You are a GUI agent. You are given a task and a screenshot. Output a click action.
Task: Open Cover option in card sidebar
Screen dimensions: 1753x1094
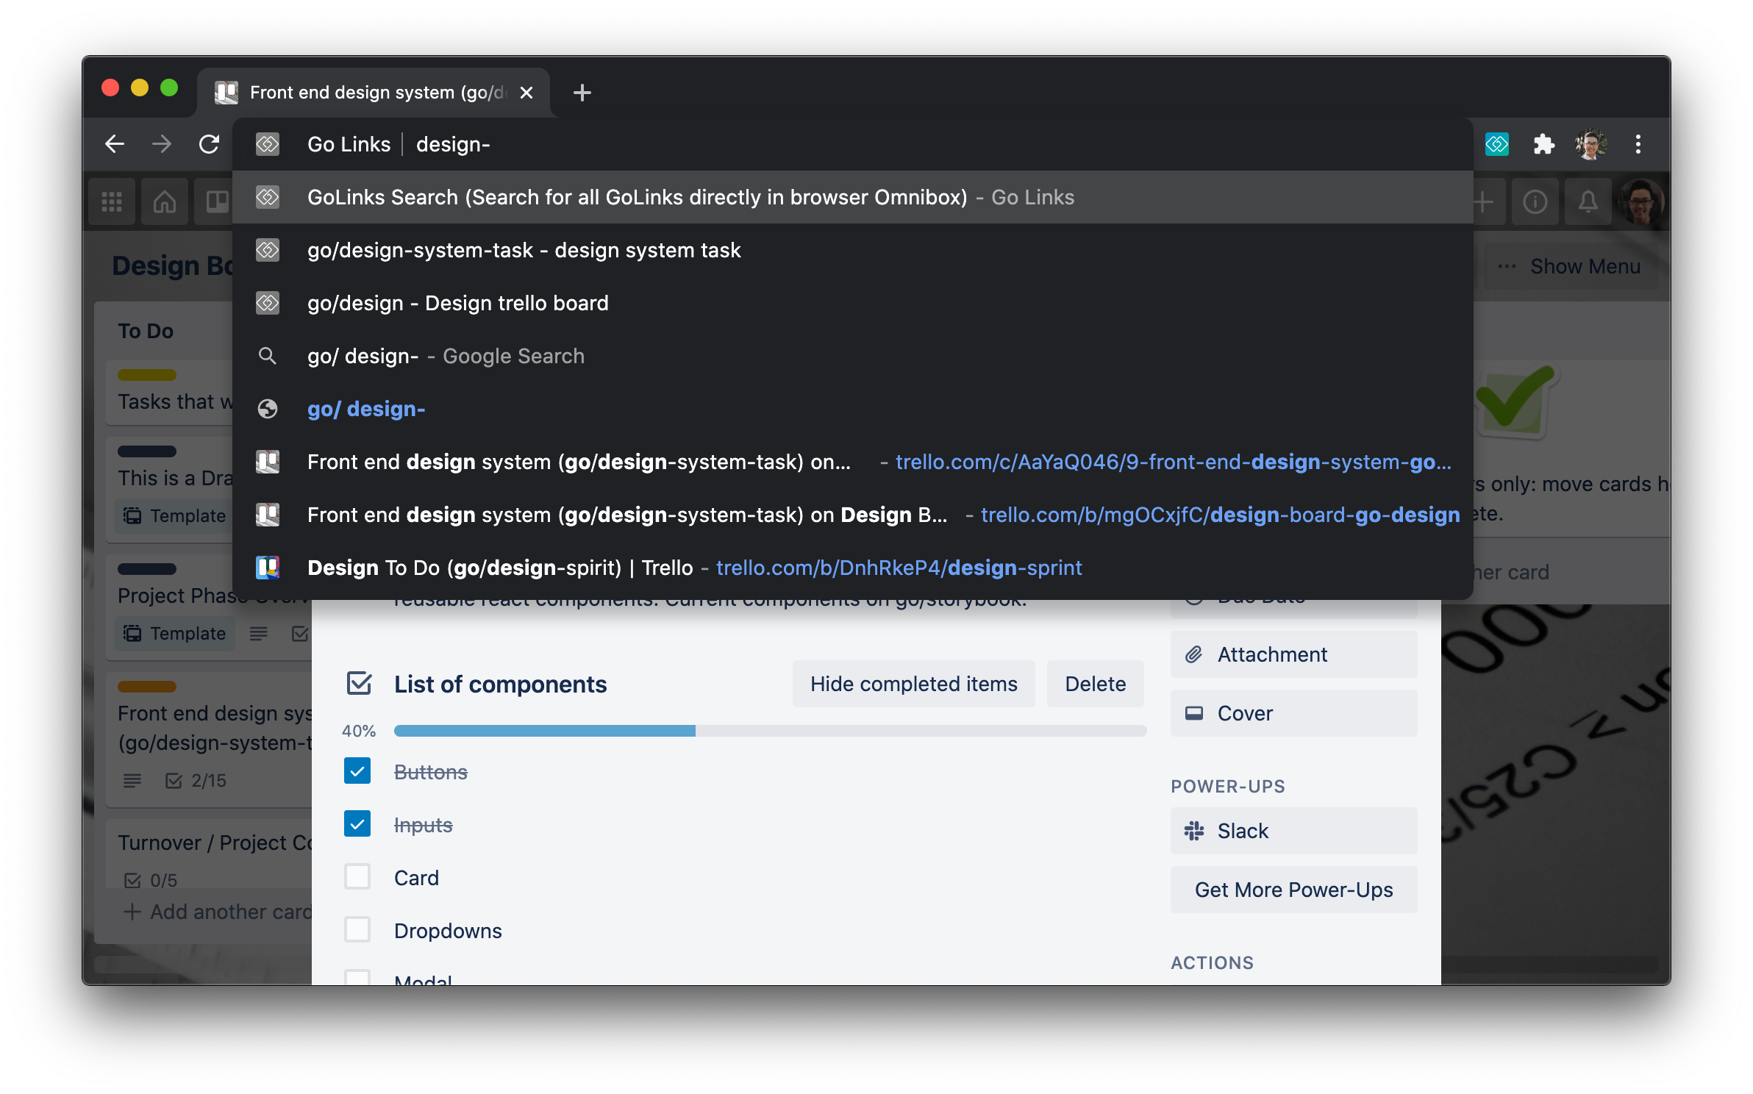1293,713
